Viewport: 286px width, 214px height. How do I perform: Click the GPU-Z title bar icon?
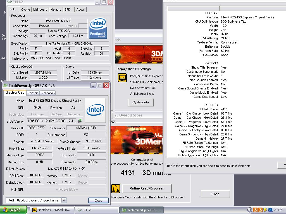pyautogui.click(x=6, y=85)
